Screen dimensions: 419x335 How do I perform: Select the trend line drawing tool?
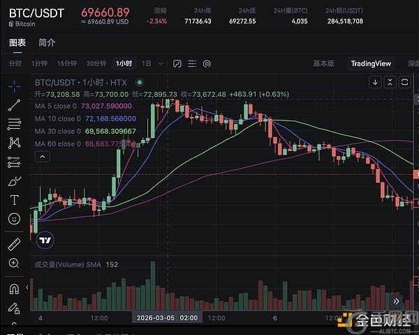[14, 106]
